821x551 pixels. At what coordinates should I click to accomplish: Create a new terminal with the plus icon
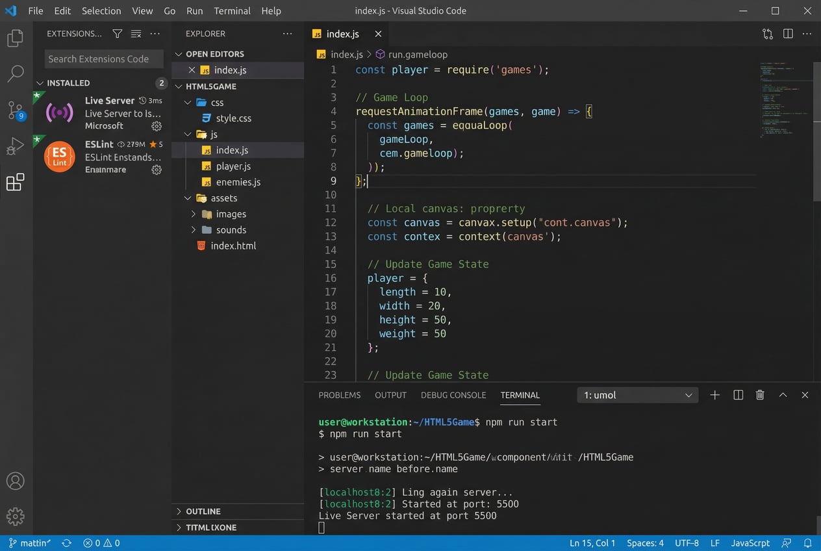[x=714, y=394]
